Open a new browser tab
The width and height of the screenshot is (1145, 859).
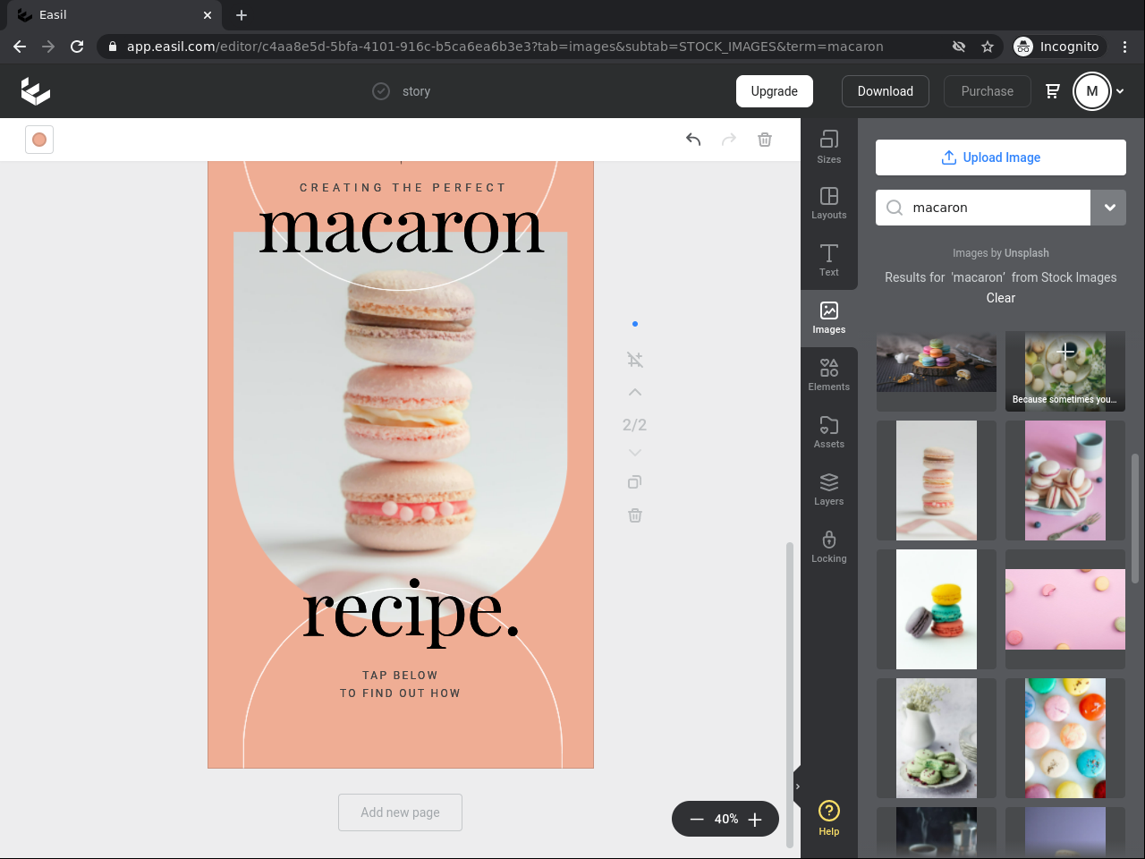242,15
